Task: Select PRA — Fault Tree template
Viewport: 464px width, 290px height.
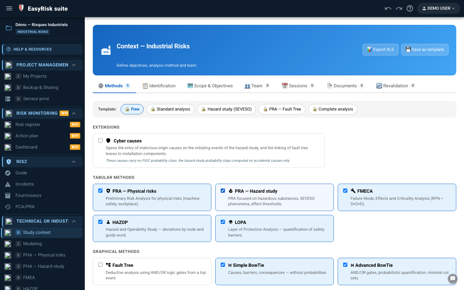Action: 282,109
